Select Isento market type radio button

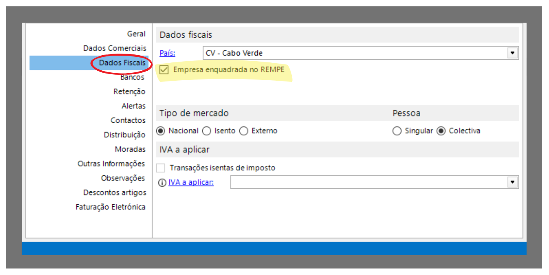(x=207, y=131)
